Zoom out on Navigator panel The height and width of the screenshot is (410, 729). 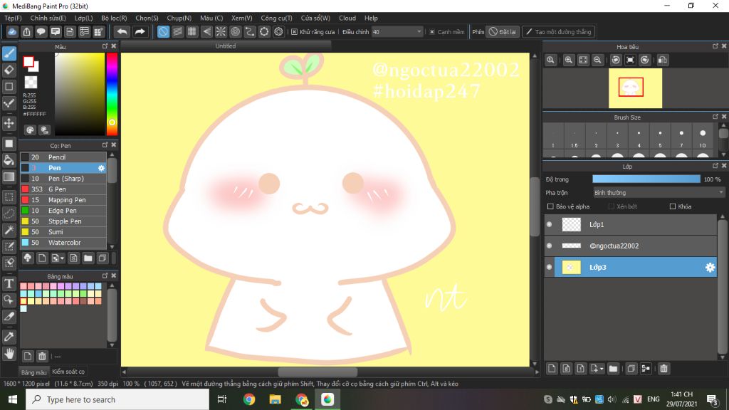tap(597, 60)
